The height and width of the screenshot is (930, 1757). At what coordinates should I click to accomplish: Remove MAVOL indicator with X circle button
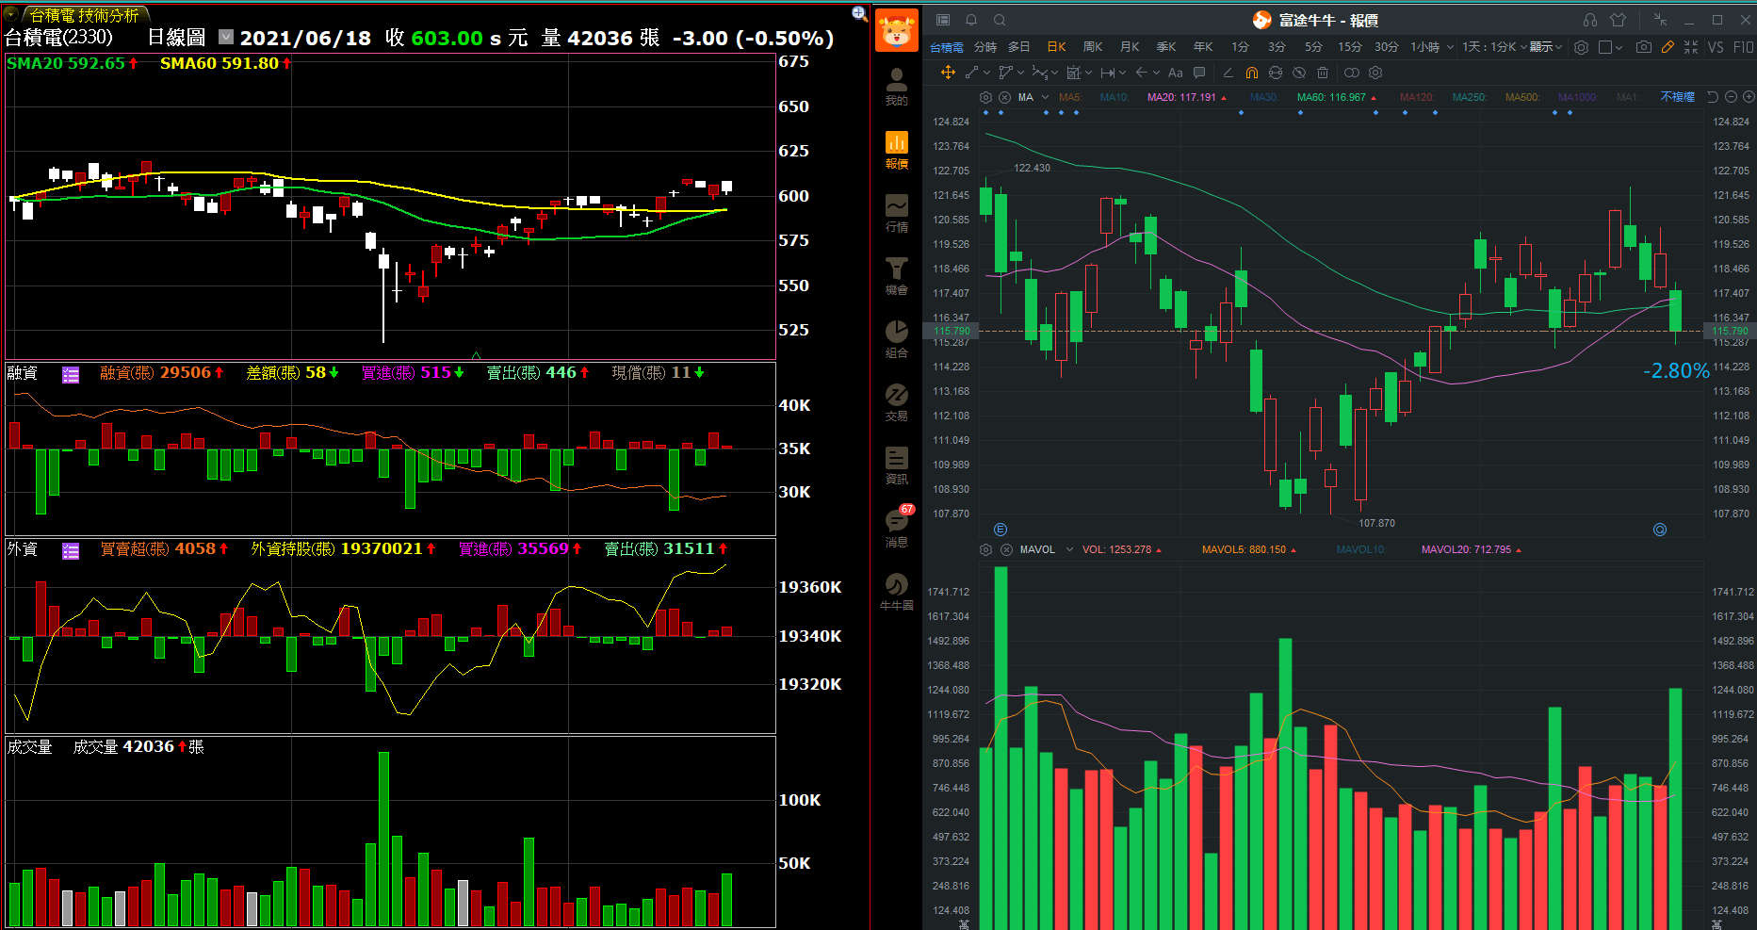pyautogui.click(x=1006, y=549)
